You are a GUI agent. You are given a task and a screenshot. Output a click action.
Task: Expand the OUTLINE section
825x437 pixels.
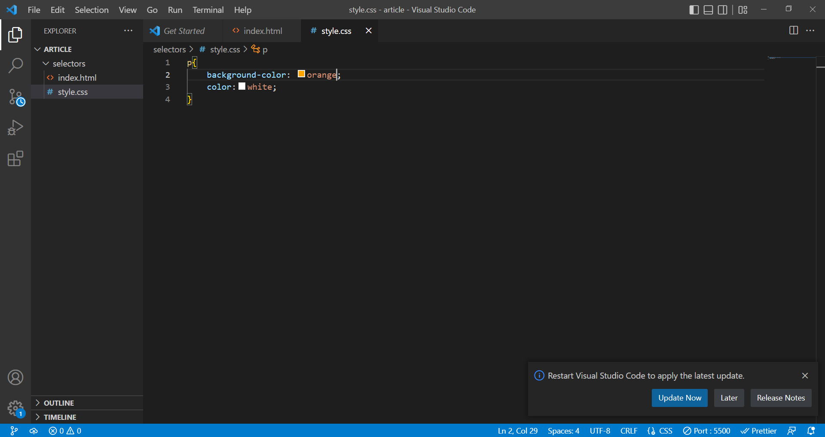[x=87, y=403]
